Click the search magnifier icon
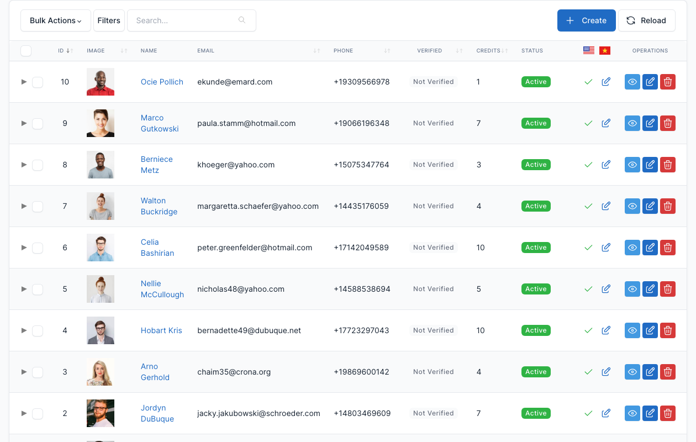 (242, 20)
